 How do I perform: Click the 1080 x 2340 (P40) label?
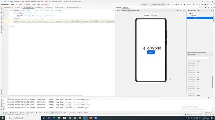coord(151,15)
